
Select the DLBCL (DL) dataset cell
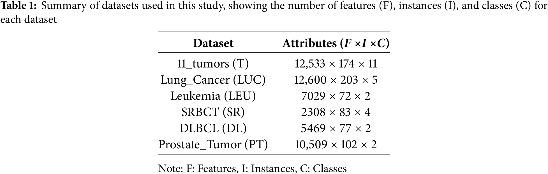pyautogui.click(x=213, y=129)
